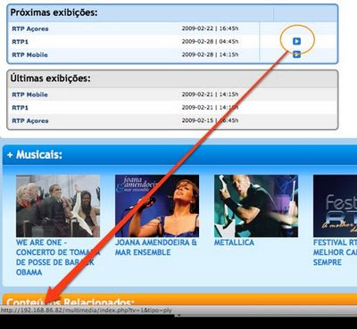Click the Próximas exibições heading
The height and width of the screenshot is (329, 357).
[x=54, y=12]
